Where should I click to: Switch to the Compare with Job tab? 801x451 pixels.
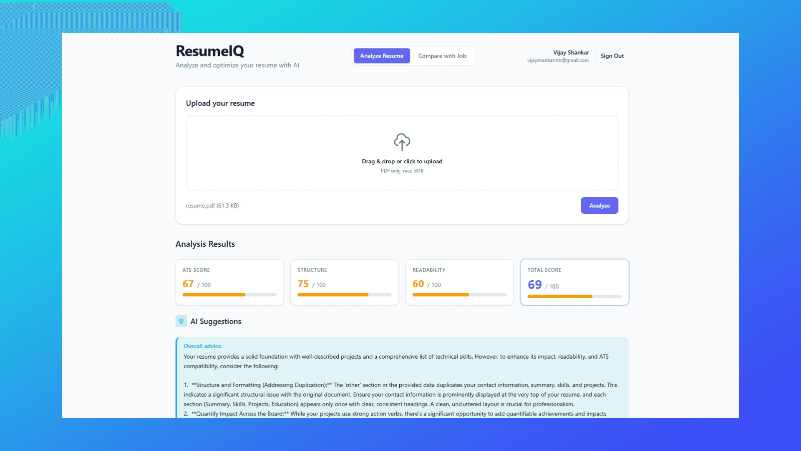(442, 56)
